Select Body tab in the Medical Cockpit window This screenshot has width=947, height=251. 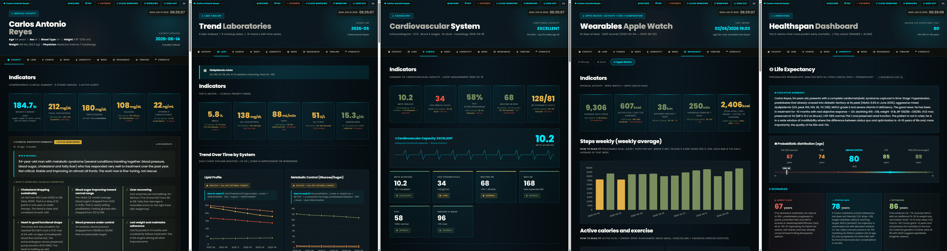click(x=65, y=59)
